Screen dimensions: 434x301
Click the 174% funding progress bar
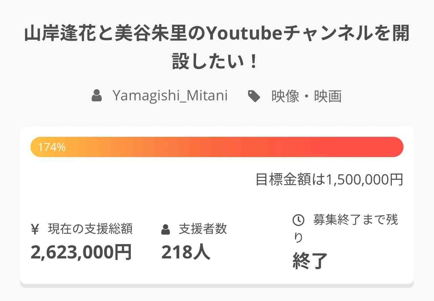point(217,147)
